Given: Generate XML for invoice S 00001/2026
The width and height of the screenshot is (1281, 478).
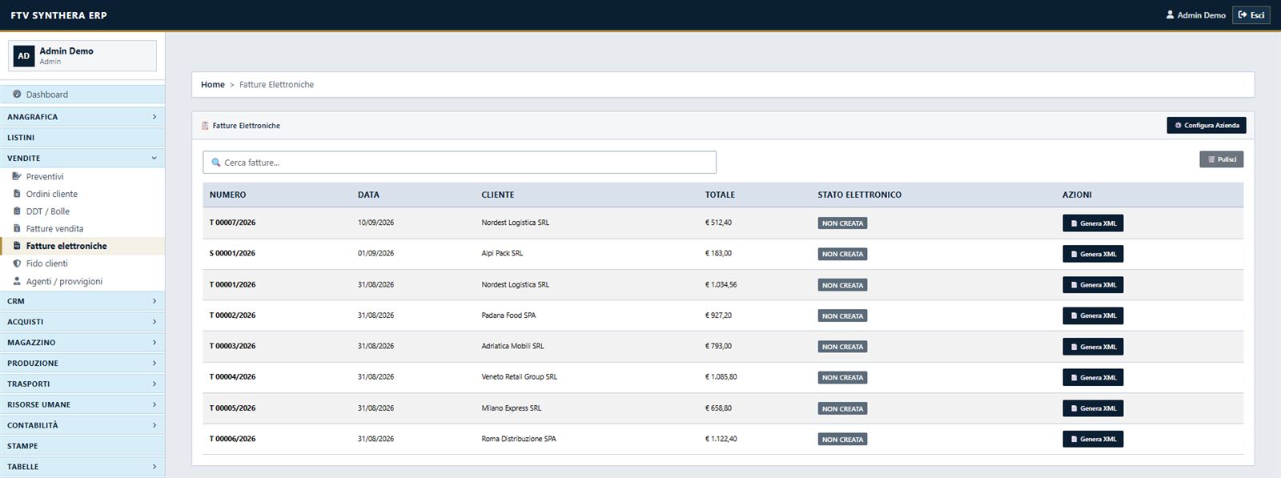Looking at the screenshot, I should [1093, 254].
